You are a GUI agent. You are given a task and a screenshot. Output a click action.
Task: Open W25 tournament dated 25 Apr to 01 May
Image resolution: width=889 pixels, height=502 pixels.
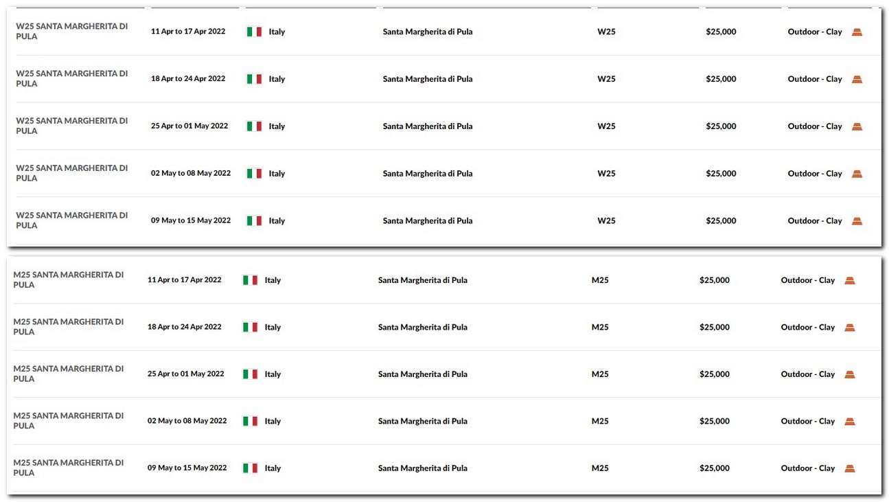pyautogui.click(x=72, y=126)
